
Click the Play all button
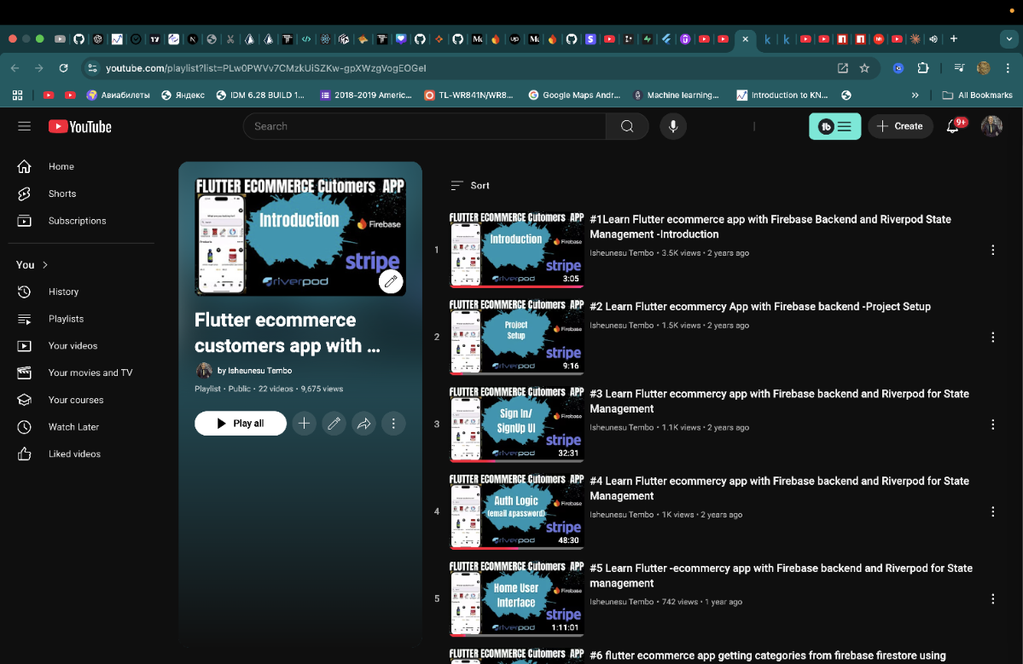[x=240, y=423]
